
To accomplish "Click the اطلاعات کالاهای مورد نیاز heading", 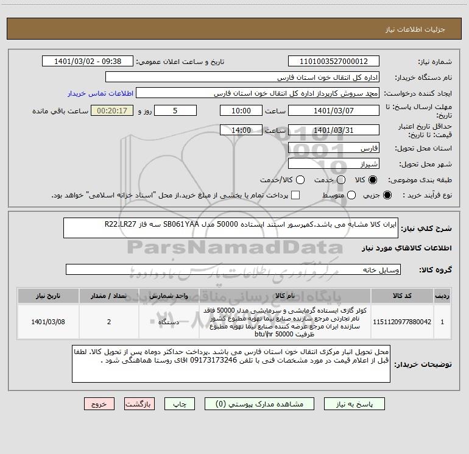I will pyautogui.click(x=406, y=248).
